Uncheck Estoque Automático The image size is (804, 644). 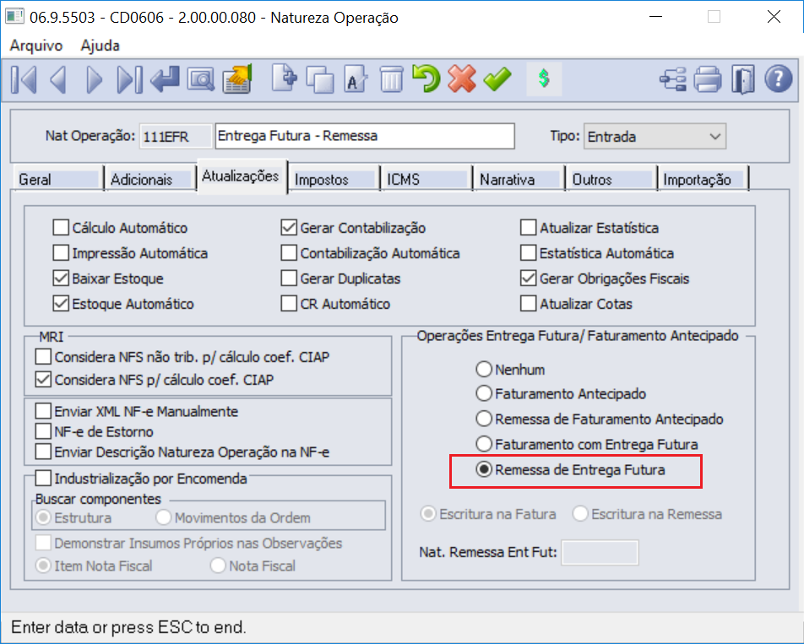[61, 303]
